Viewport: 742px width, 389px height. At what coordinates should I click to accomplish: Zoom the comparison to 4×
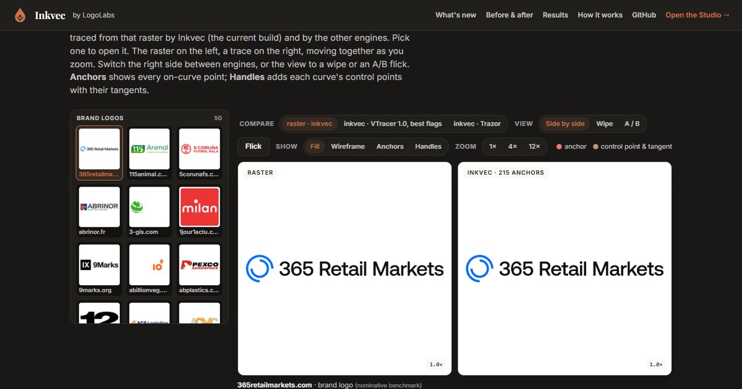(513, 146)
